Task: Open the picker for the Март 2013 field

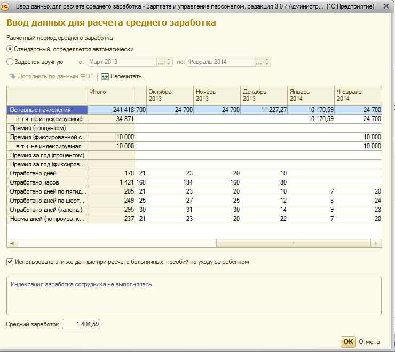Action: point(161,62)
